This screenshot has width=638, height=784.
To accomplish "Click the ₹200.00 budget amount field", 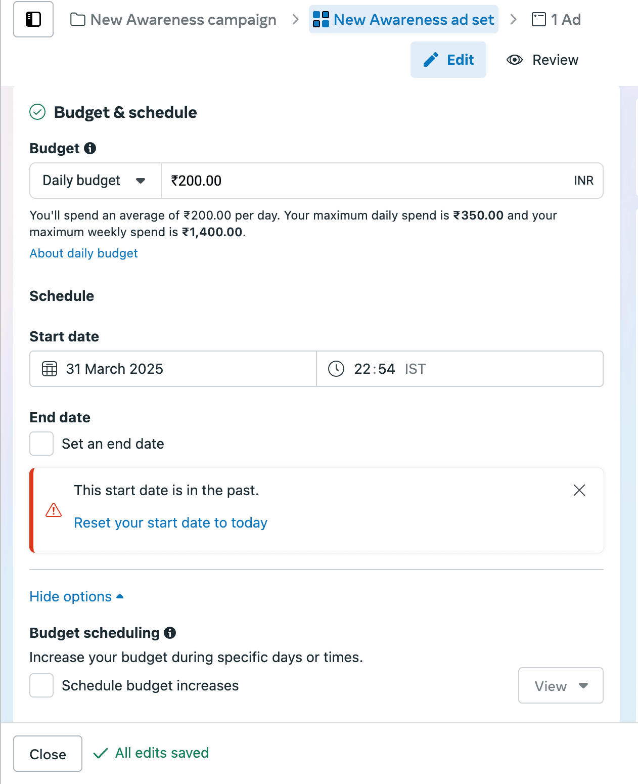I will [364, 181].
